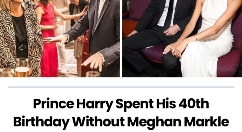Click the headline line 'Prince Harry Spent His 40th'
The image size is (242, 132).
121,104
